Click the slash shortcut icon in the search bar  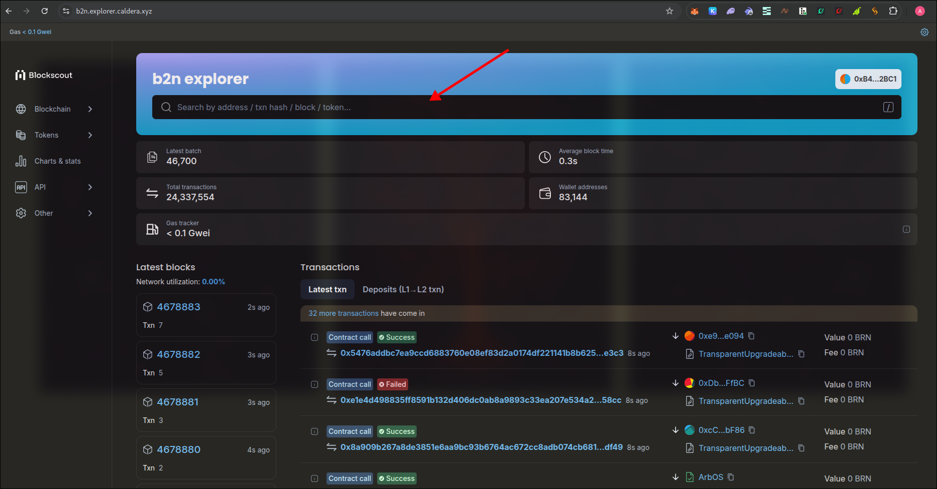tap(888, 107)
